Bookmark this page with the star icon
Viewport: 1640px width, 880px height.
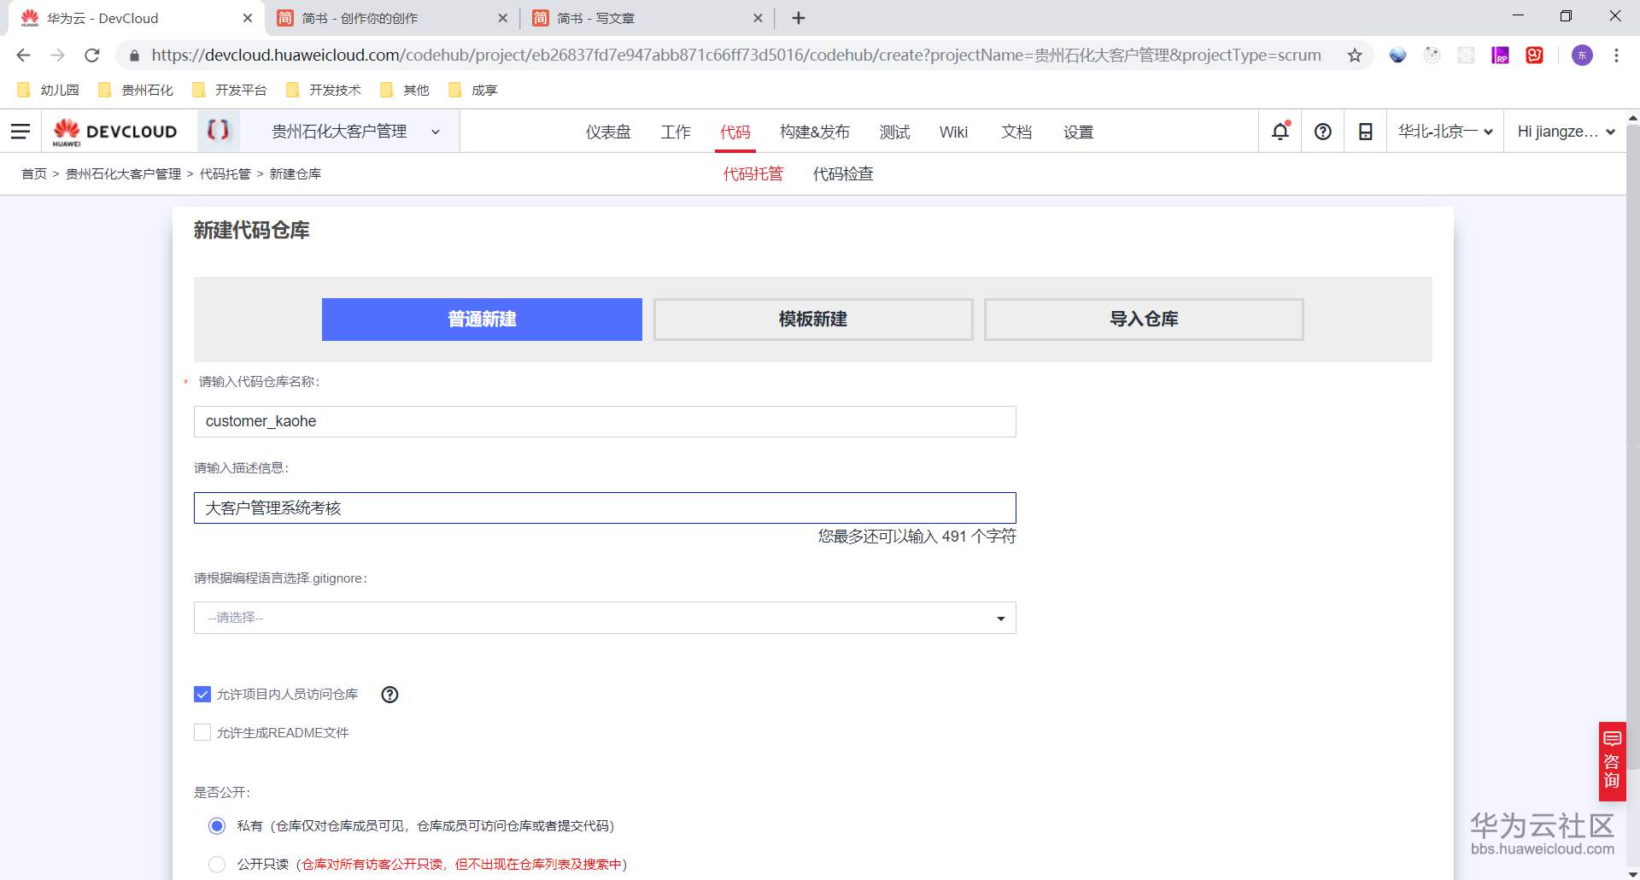(x=1355, y=56)
